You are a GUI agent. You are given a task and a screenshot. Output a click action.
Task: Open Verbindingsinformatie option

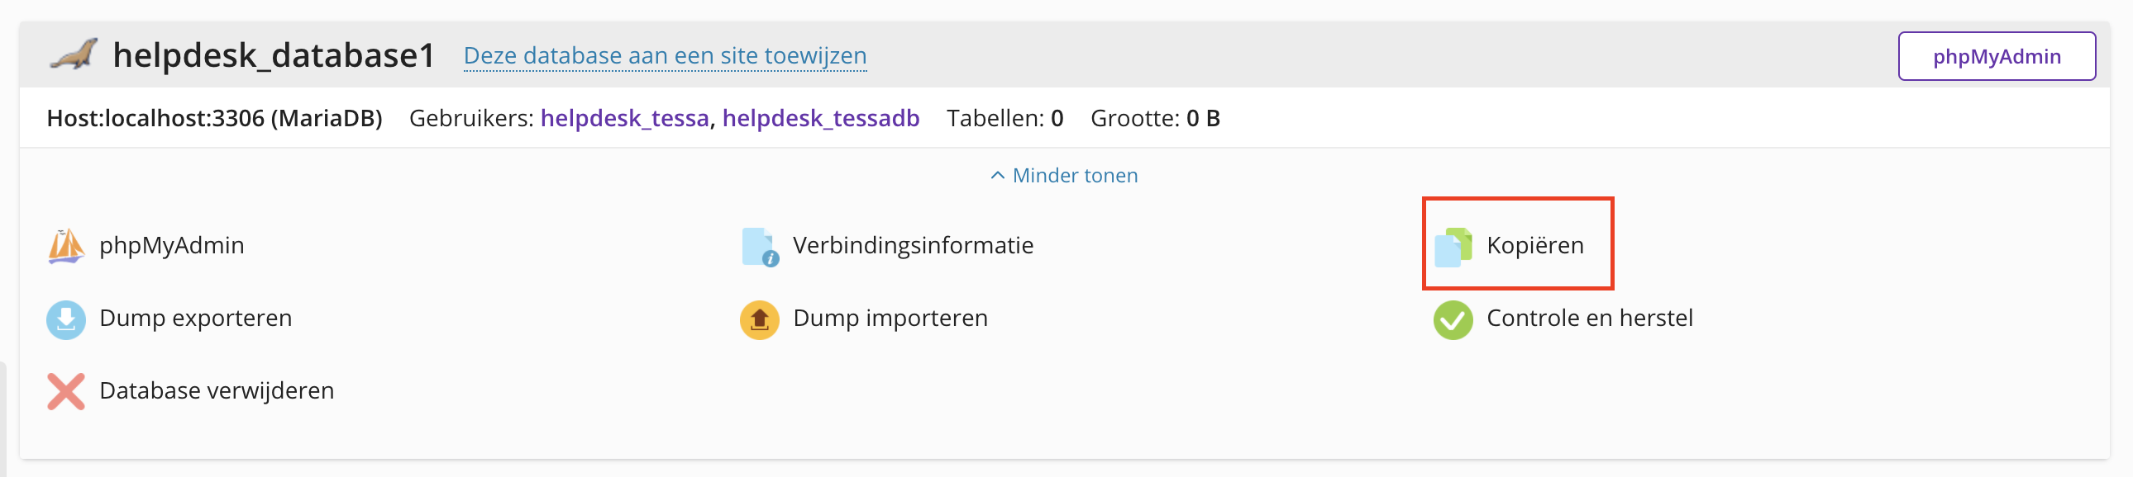(x=913, y=246)
